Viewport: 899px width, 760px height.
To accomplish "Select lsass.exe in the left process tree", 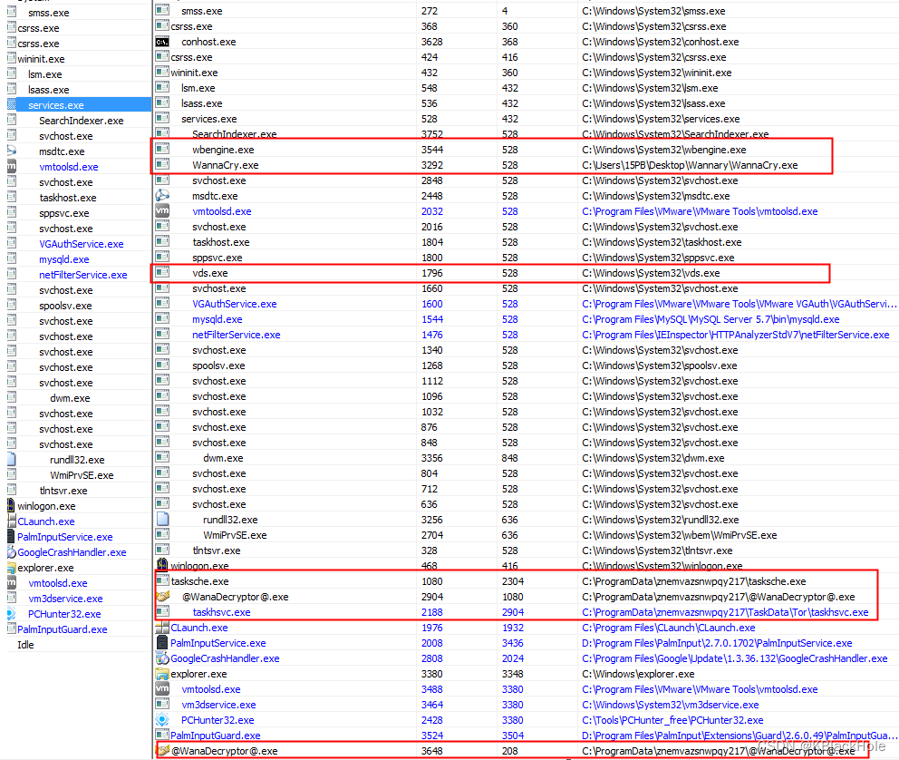I will (48, 90).
